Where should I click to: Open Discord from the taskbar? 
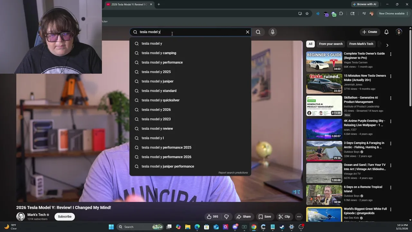235,227
